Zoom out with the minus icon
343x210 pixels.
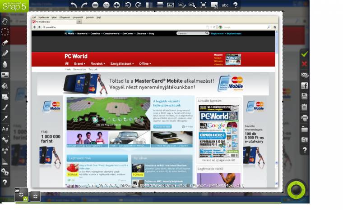[x=95, y=5]
